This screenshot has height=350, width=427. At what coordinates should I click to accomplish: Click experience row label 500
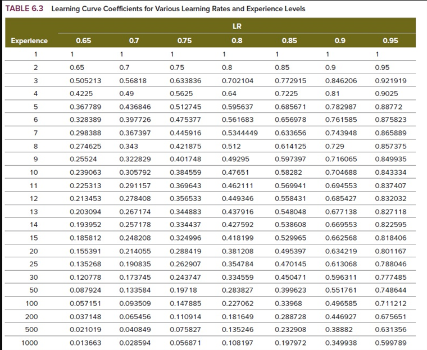[31, 330]
